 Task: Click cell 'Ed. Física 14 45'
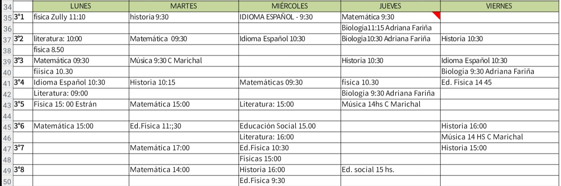pos(498,83)
